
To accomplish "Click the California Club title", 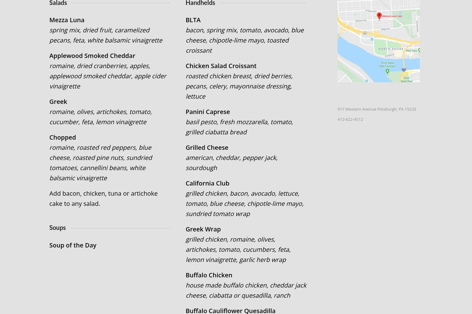I will pyautogui.click(x=207, y=183).
